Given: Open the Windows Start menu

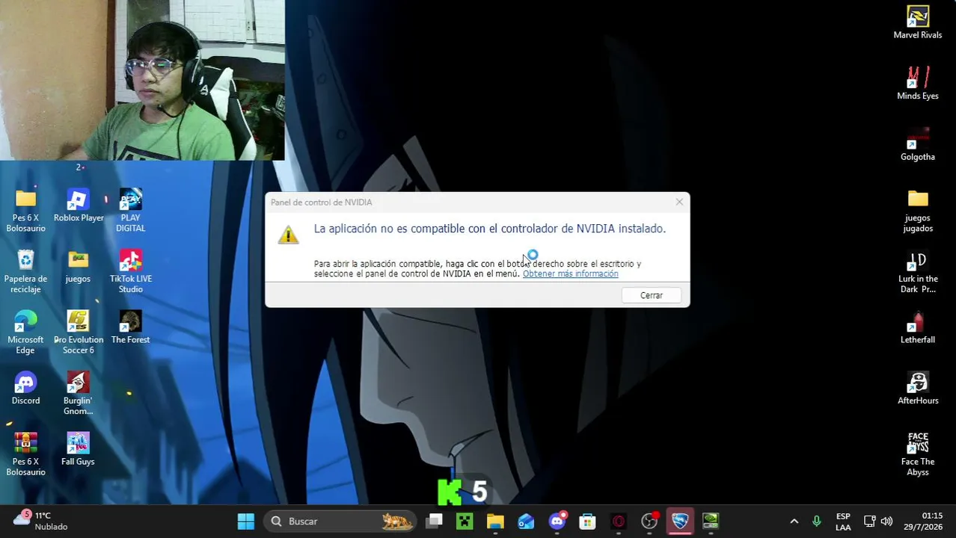Looking at the screenshot, I should click(x=245, y=521).
